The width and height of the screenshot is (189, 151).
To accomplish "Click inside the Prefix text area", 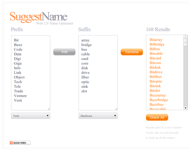I will (31, 73).
